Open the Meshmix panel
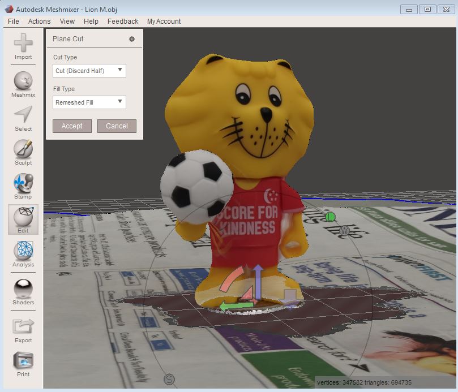The height and width of the screenshot is (392, 458). tap(23, 85)
